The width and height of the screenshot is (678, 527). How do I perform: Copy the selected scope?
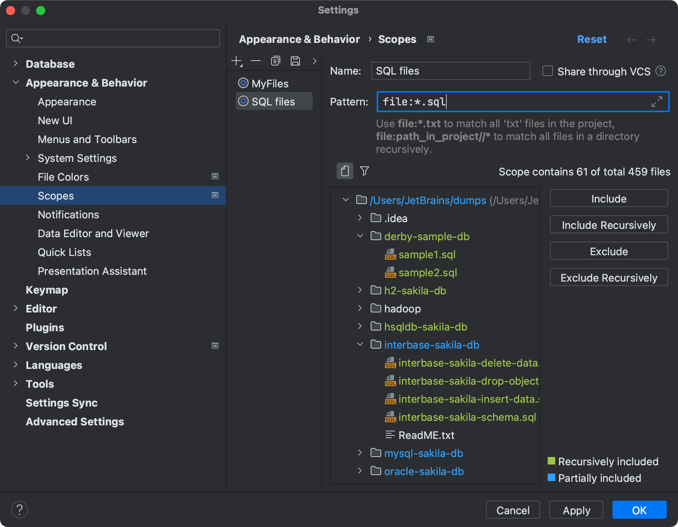[276, 61]
